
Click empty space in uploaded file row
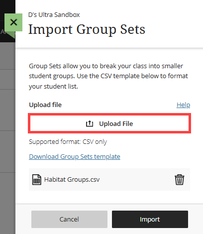(x=136, y=180)
